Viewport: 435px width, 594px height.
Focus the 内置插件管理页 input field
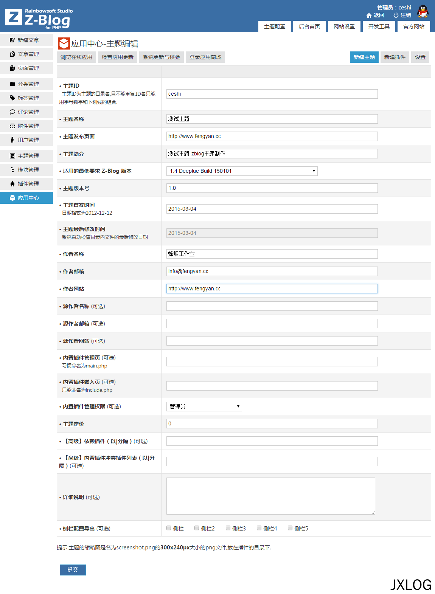pyautogui.click(x=272, y=361)
